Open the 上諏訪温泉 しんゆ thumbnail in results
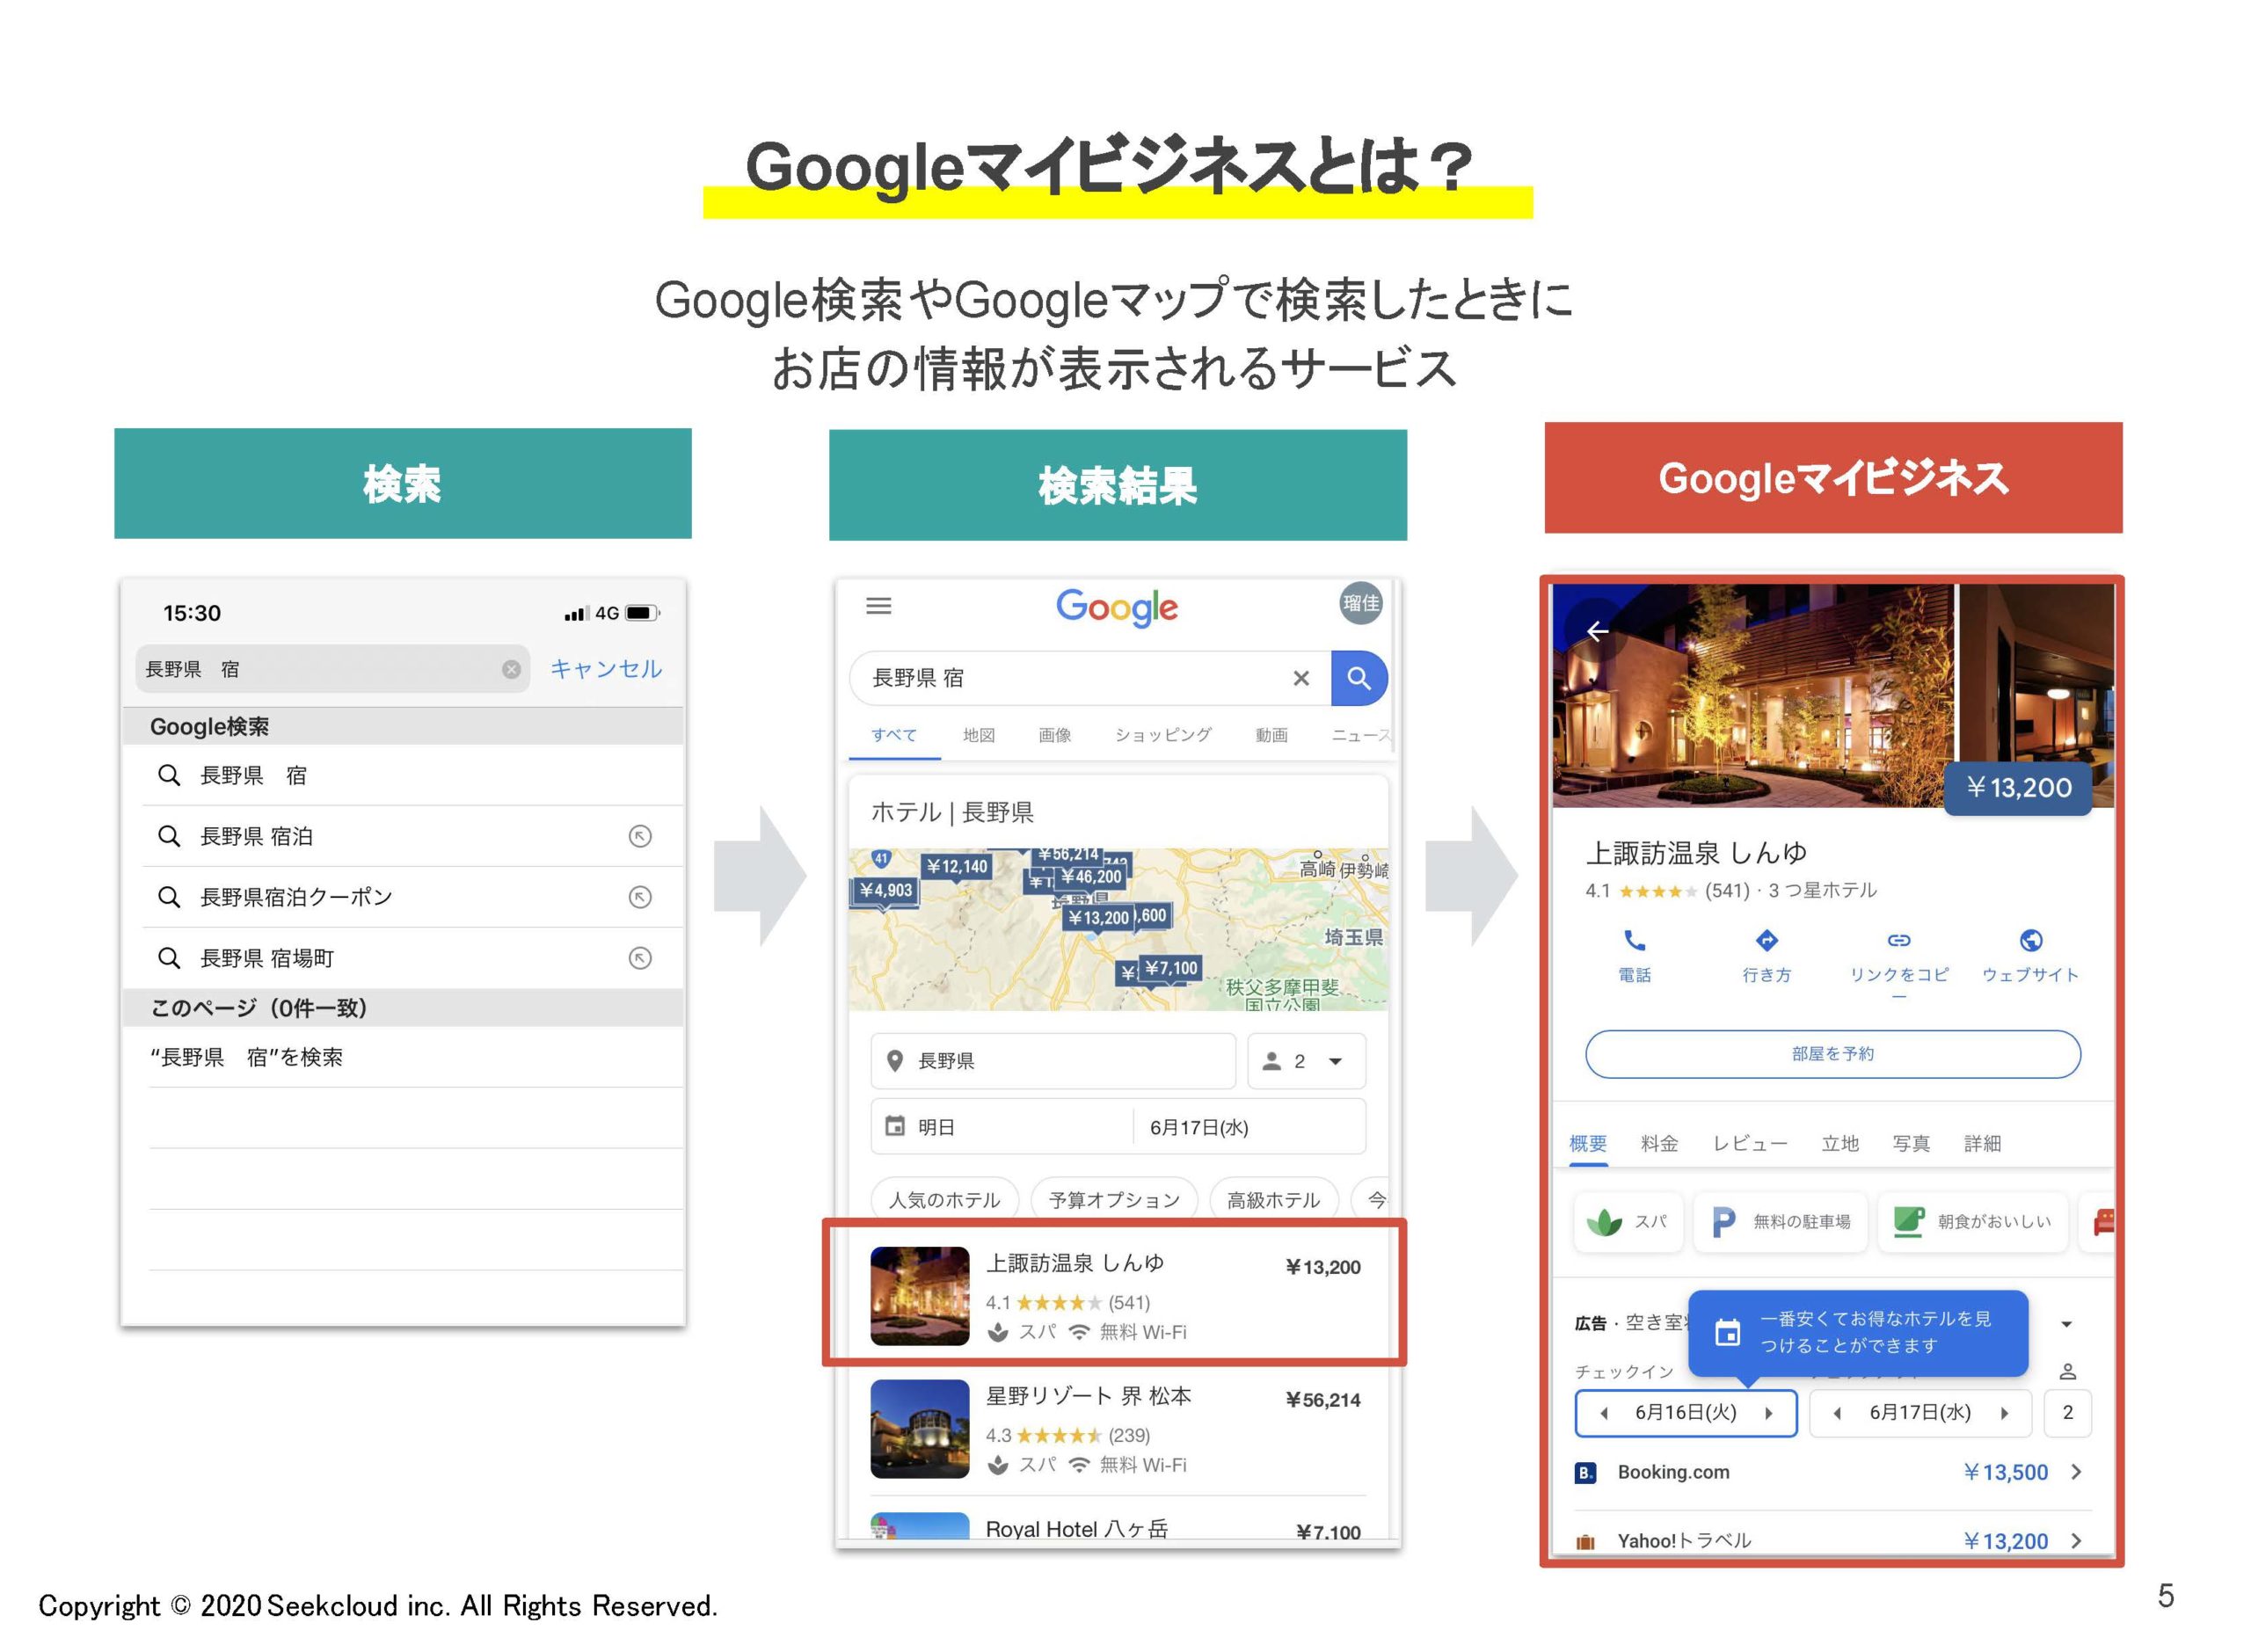 click(x=919, y=1296)
